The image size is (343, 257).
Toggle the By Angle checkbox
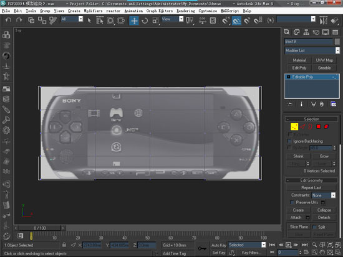pyautogui.click(x=289, y=148)
